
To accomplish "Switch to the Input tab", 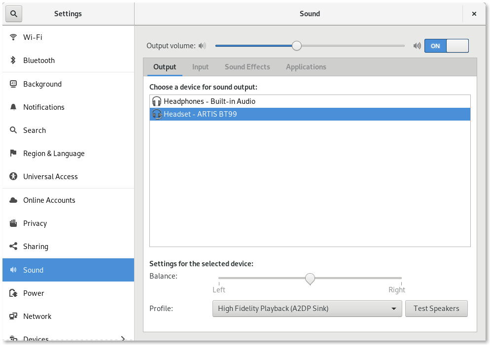I will click(200, 67).
